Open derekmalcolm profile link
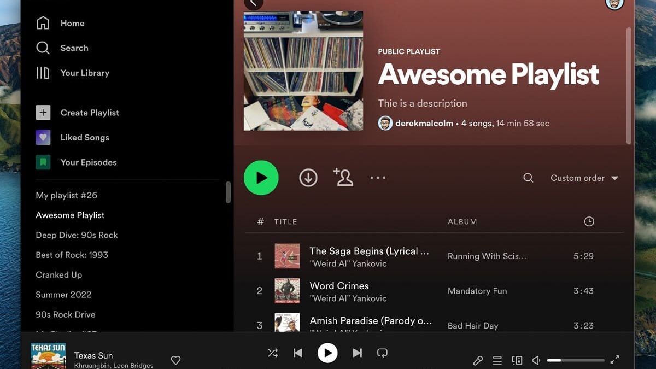Viewport: 656px width, 369px height. click(424, 124)
